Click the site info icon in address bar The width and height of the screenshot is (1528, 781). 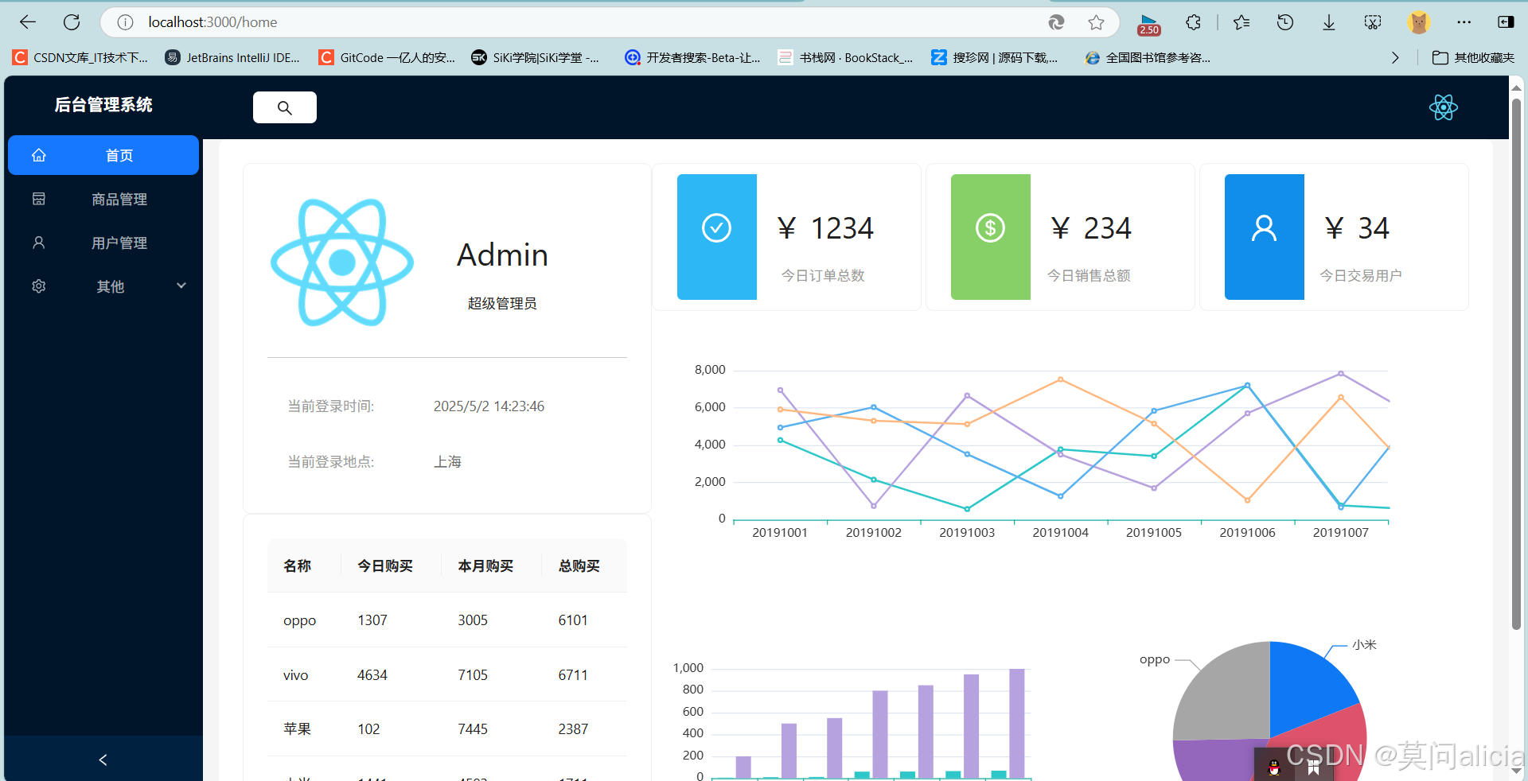(125, 22)
